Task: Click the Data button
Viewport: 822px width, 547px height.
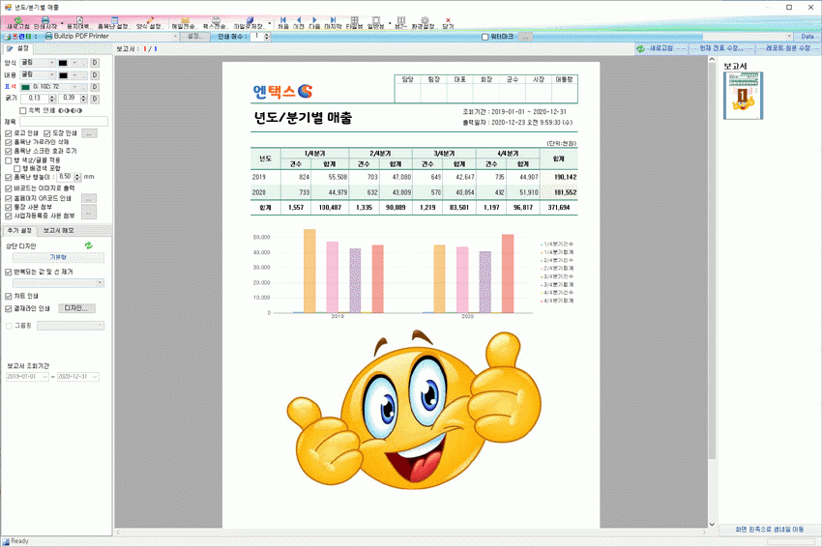Action: click(807, 36)
